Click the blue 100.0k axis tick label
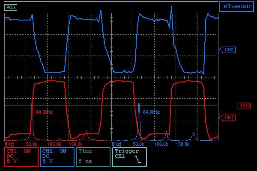 pos(161,144)
